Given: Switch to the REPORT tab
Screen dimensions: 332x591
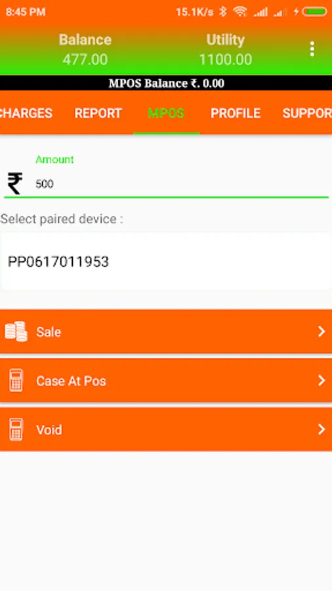Looking at the screenshot, I should 98,113.
